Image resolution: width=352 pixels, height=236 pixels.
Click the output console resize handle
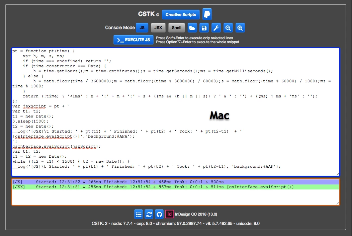tap(338, 203)
